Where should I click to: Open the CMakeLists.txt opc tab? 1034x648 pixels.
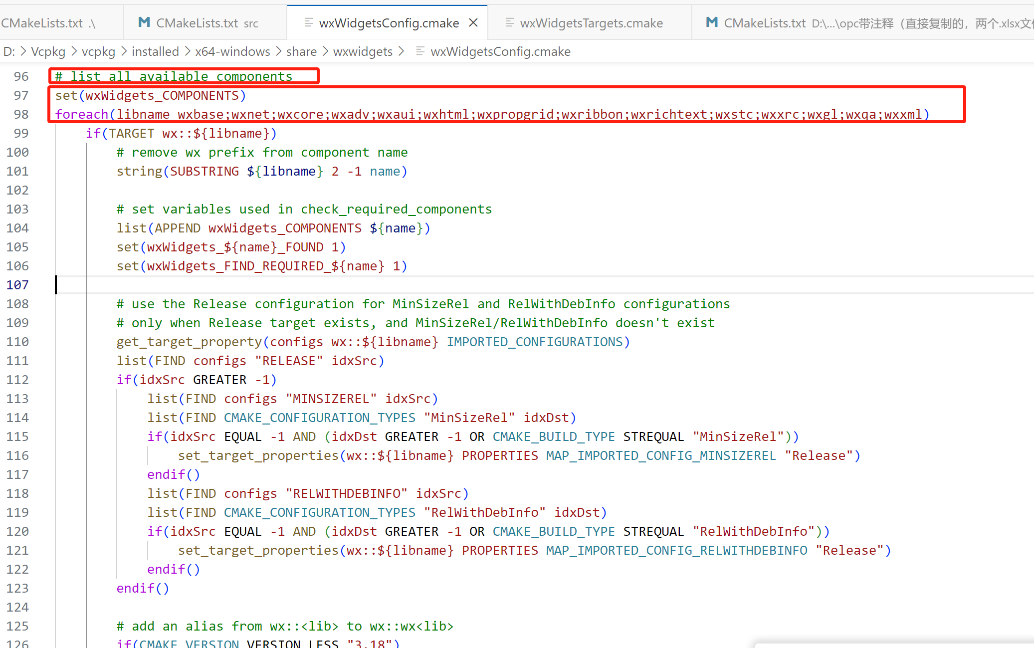(863, 23)
